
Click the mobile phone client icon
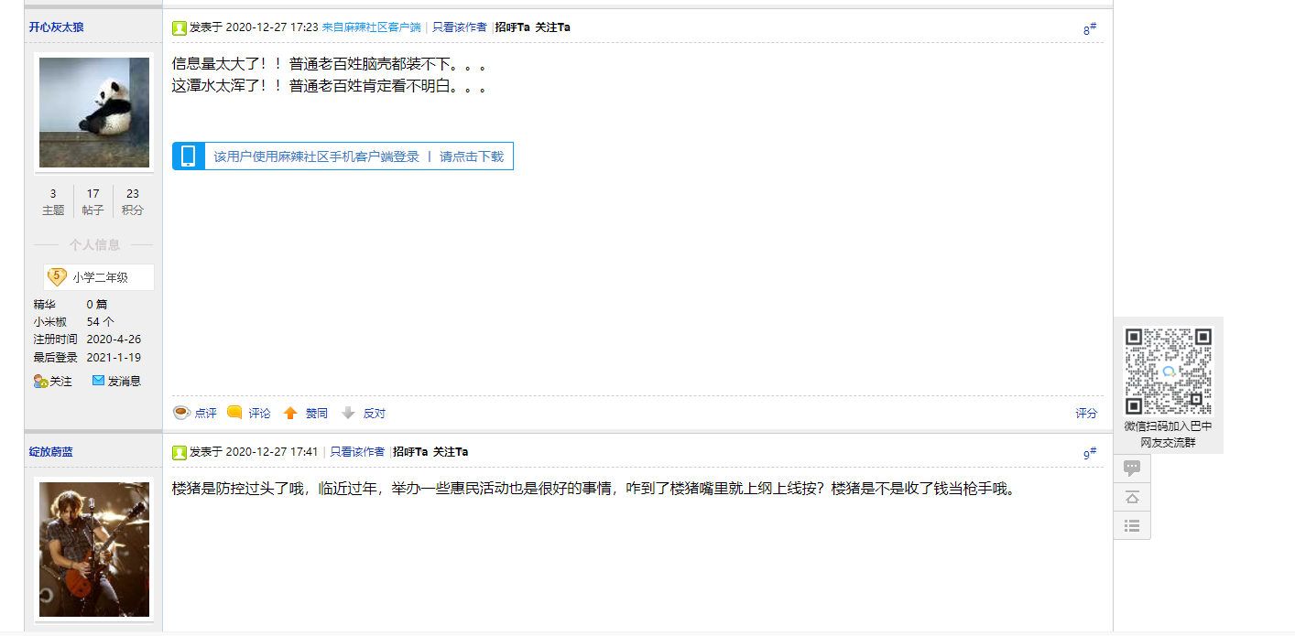(x=189, y=156)
